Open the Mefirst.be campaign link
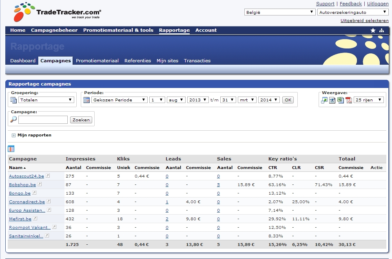392x259 pixels. (20, 219)
